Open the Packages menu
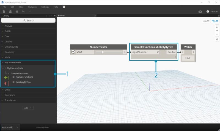 point(32,7)
